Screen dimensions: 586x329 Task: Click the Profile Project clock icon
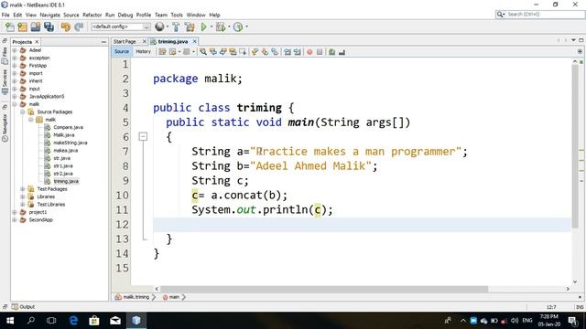(238, 27)
